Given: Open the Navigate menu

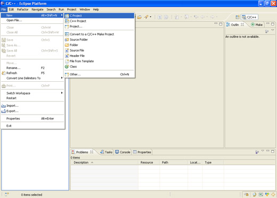Looking at the screenshot, I should pos(37,10).
